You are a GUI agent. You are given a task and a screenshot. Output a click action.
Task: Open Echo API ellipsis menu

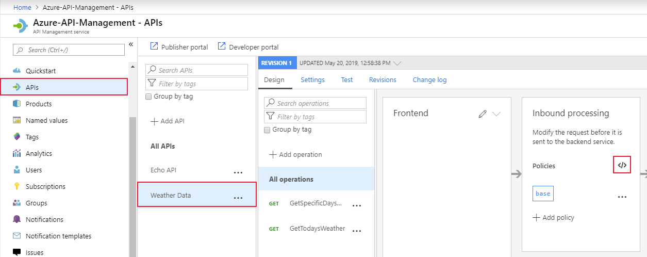(x=238, y=172)
